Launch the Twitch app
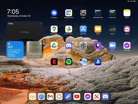 tap(98, 45)
